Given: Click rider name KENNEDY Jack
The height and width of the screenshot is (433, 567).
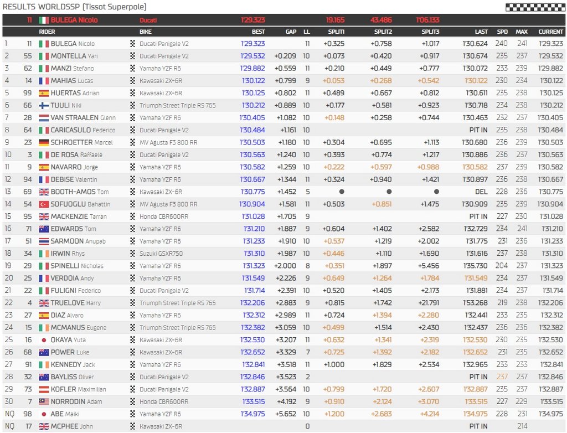Looking at the screenshot, I should tap(73, 365).
